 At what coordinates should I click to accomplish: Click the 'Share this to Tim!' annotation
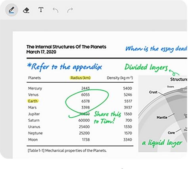coord(107,117)
